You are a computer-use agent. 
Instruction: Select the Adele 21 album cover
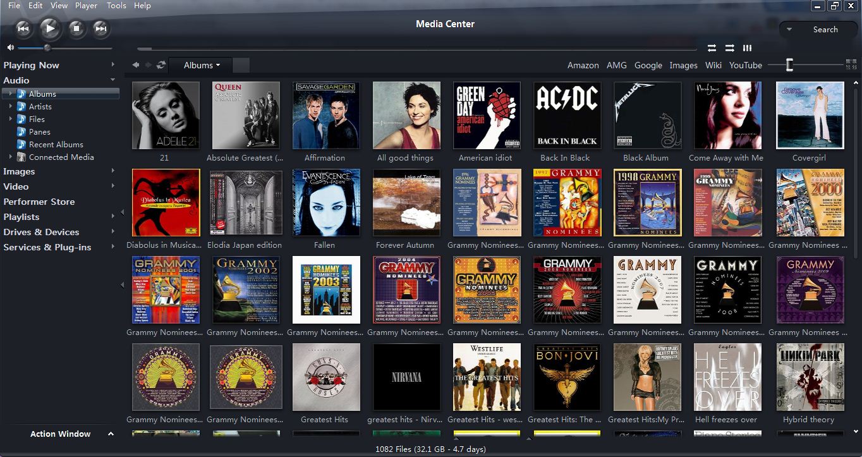166,115
